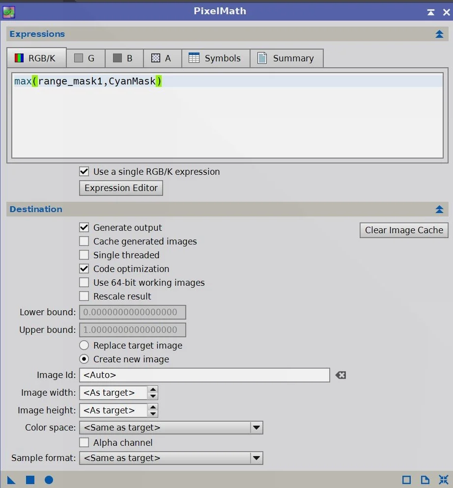Viewport: 453px width, 488px height.
Task: Switch to the G channel tab
Action: coord(85,58)
